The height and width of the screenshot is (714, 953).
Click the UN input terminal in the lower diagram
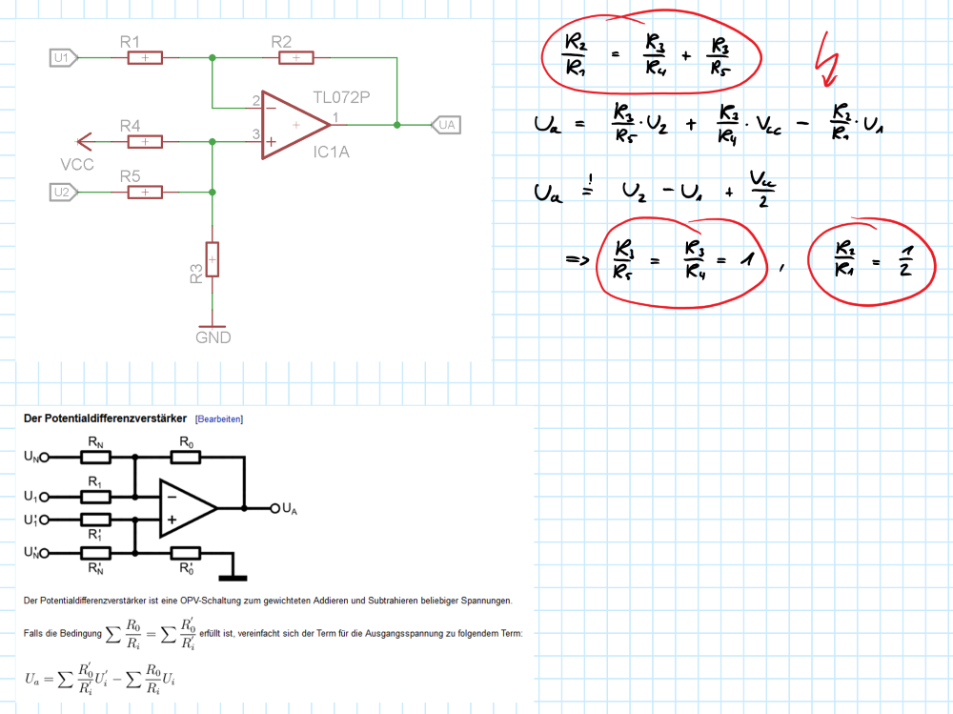(x=45, y=457)
